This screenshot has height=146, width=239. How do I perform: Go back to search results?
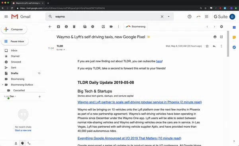[x=50, y=27]
